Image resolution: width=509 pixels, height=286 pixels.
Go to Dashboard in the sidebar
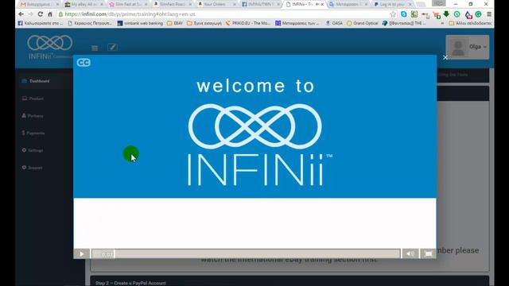tap(40, 81)
